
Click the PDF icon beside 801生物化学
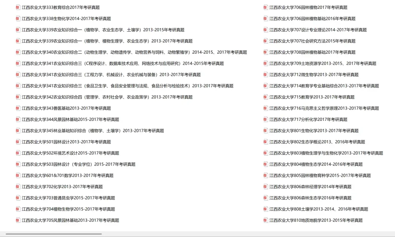pyautogui.click(x=265, y=131)
